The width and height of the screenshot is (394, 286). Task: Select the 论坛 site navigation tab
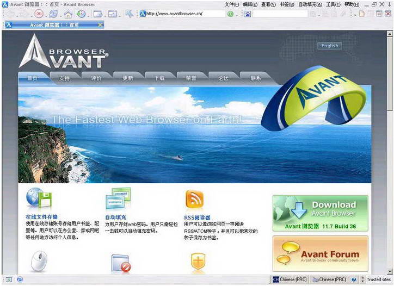223,78
